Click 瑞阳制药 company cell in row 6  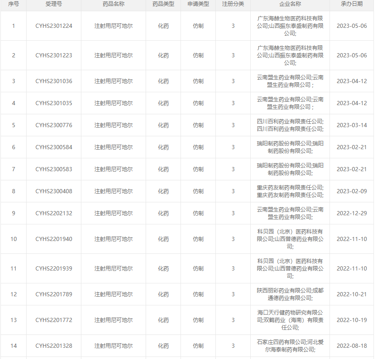point(290,147)
